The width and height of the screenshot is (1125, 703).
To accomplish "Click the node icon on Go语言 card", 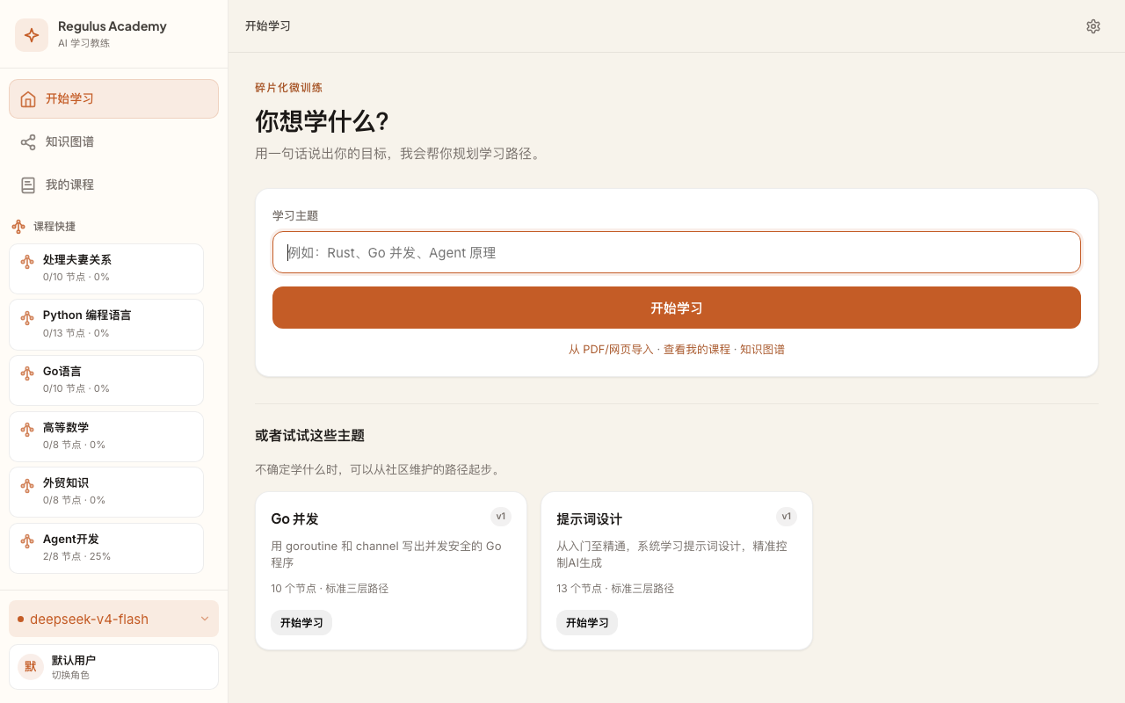I will point(27,373).
